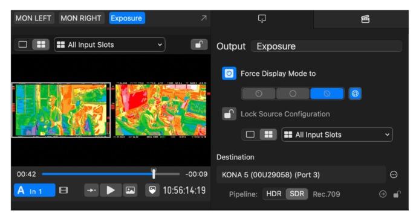Click the filmstrip clip icon
Viewport: 416px width, 219px height.
pos(63,191)
